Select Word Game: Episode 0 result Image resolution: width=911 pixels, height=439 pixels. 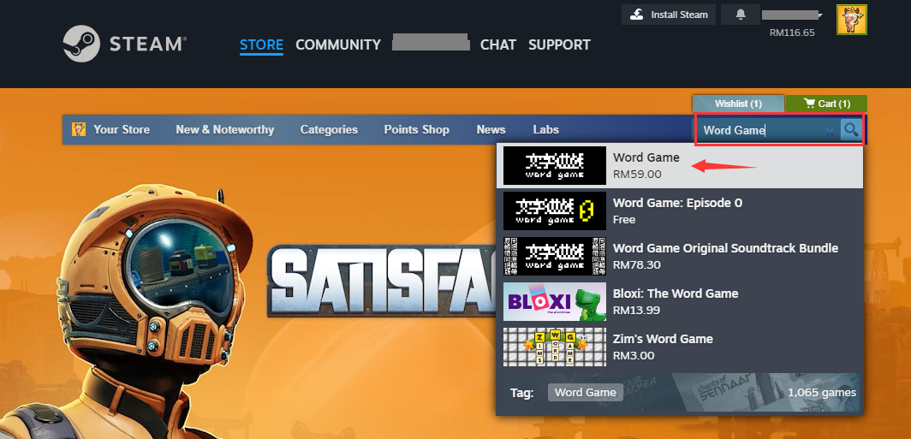click(680, 211)
